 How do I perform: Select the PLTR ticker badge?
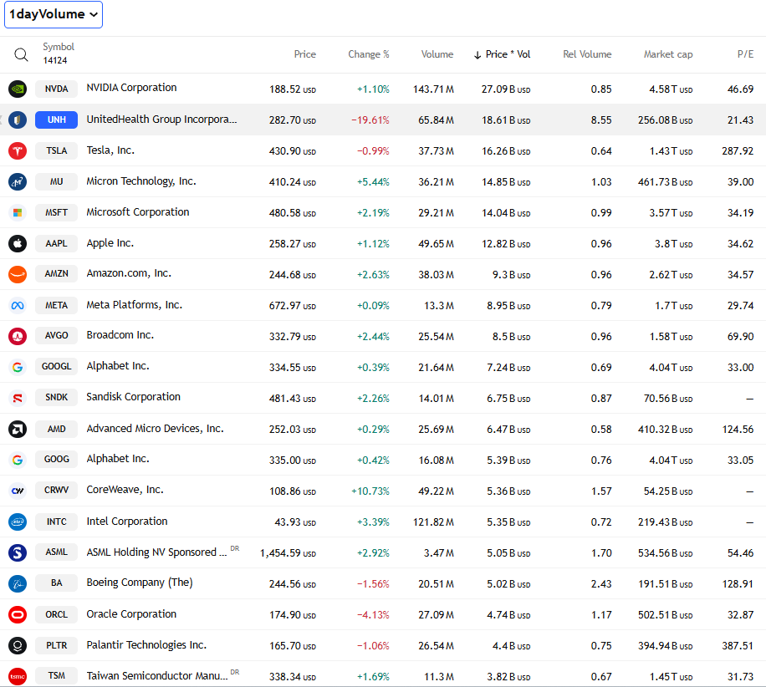point(57,645)
